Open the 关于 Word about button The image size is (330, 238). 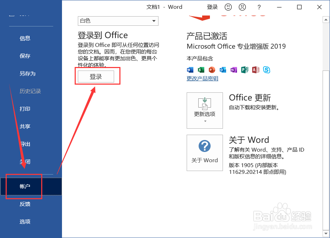(x=205, y=153)
